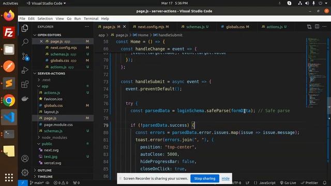Click the Activities button in top bar
Screen dimensions: 331x186
coord(10,3)
